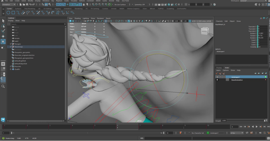Click the magnifier search icon in left sidebar
Viewport: 270px width, 141px height.
(x=3, y=86)
